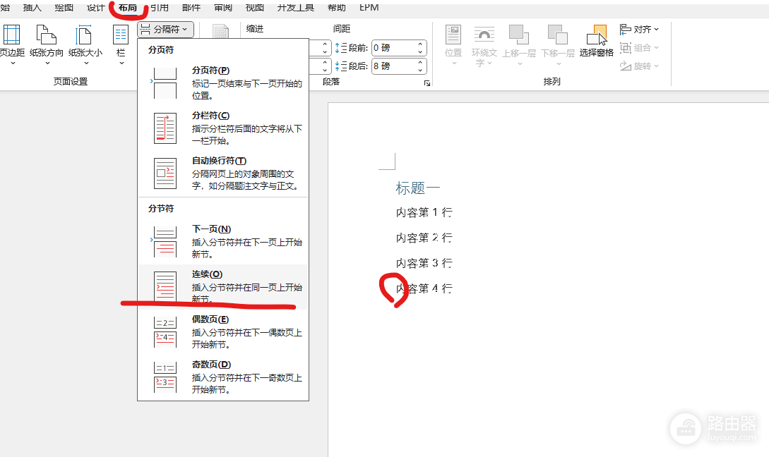Click the page break icon thumbnail
769x457 pixels.
165,83
